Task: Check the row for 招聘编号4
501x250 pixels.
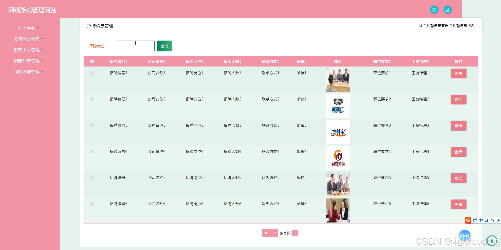Action: [92, 151]
